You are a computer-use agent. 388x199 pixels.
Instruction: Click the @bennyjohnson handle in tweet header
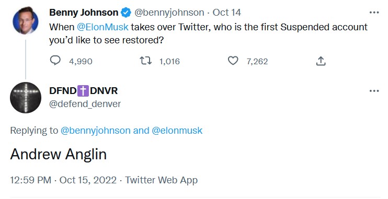pos(169,13)
